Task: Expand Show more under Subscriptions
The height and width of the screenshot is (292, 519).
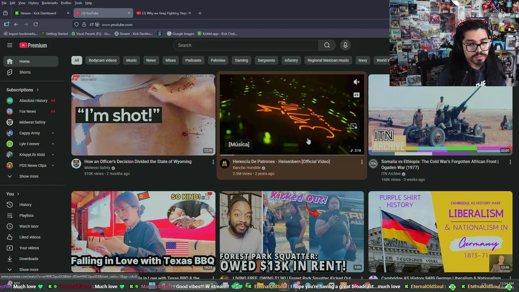Action: pos(31,176)
